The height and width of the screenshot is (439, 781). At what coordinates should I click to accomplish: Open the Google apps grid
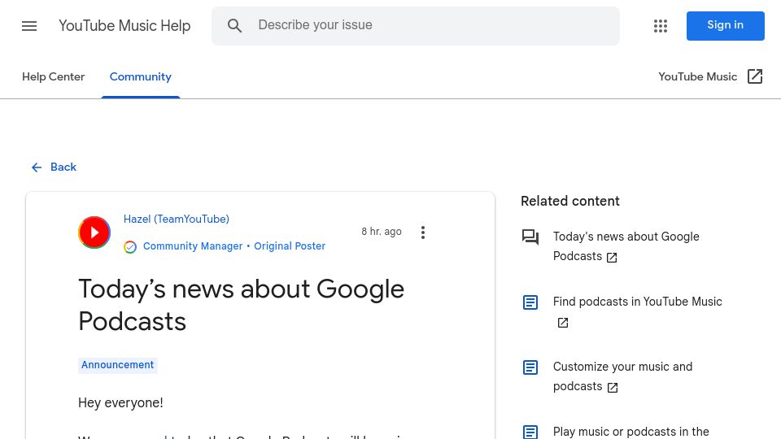pos(661,26)
